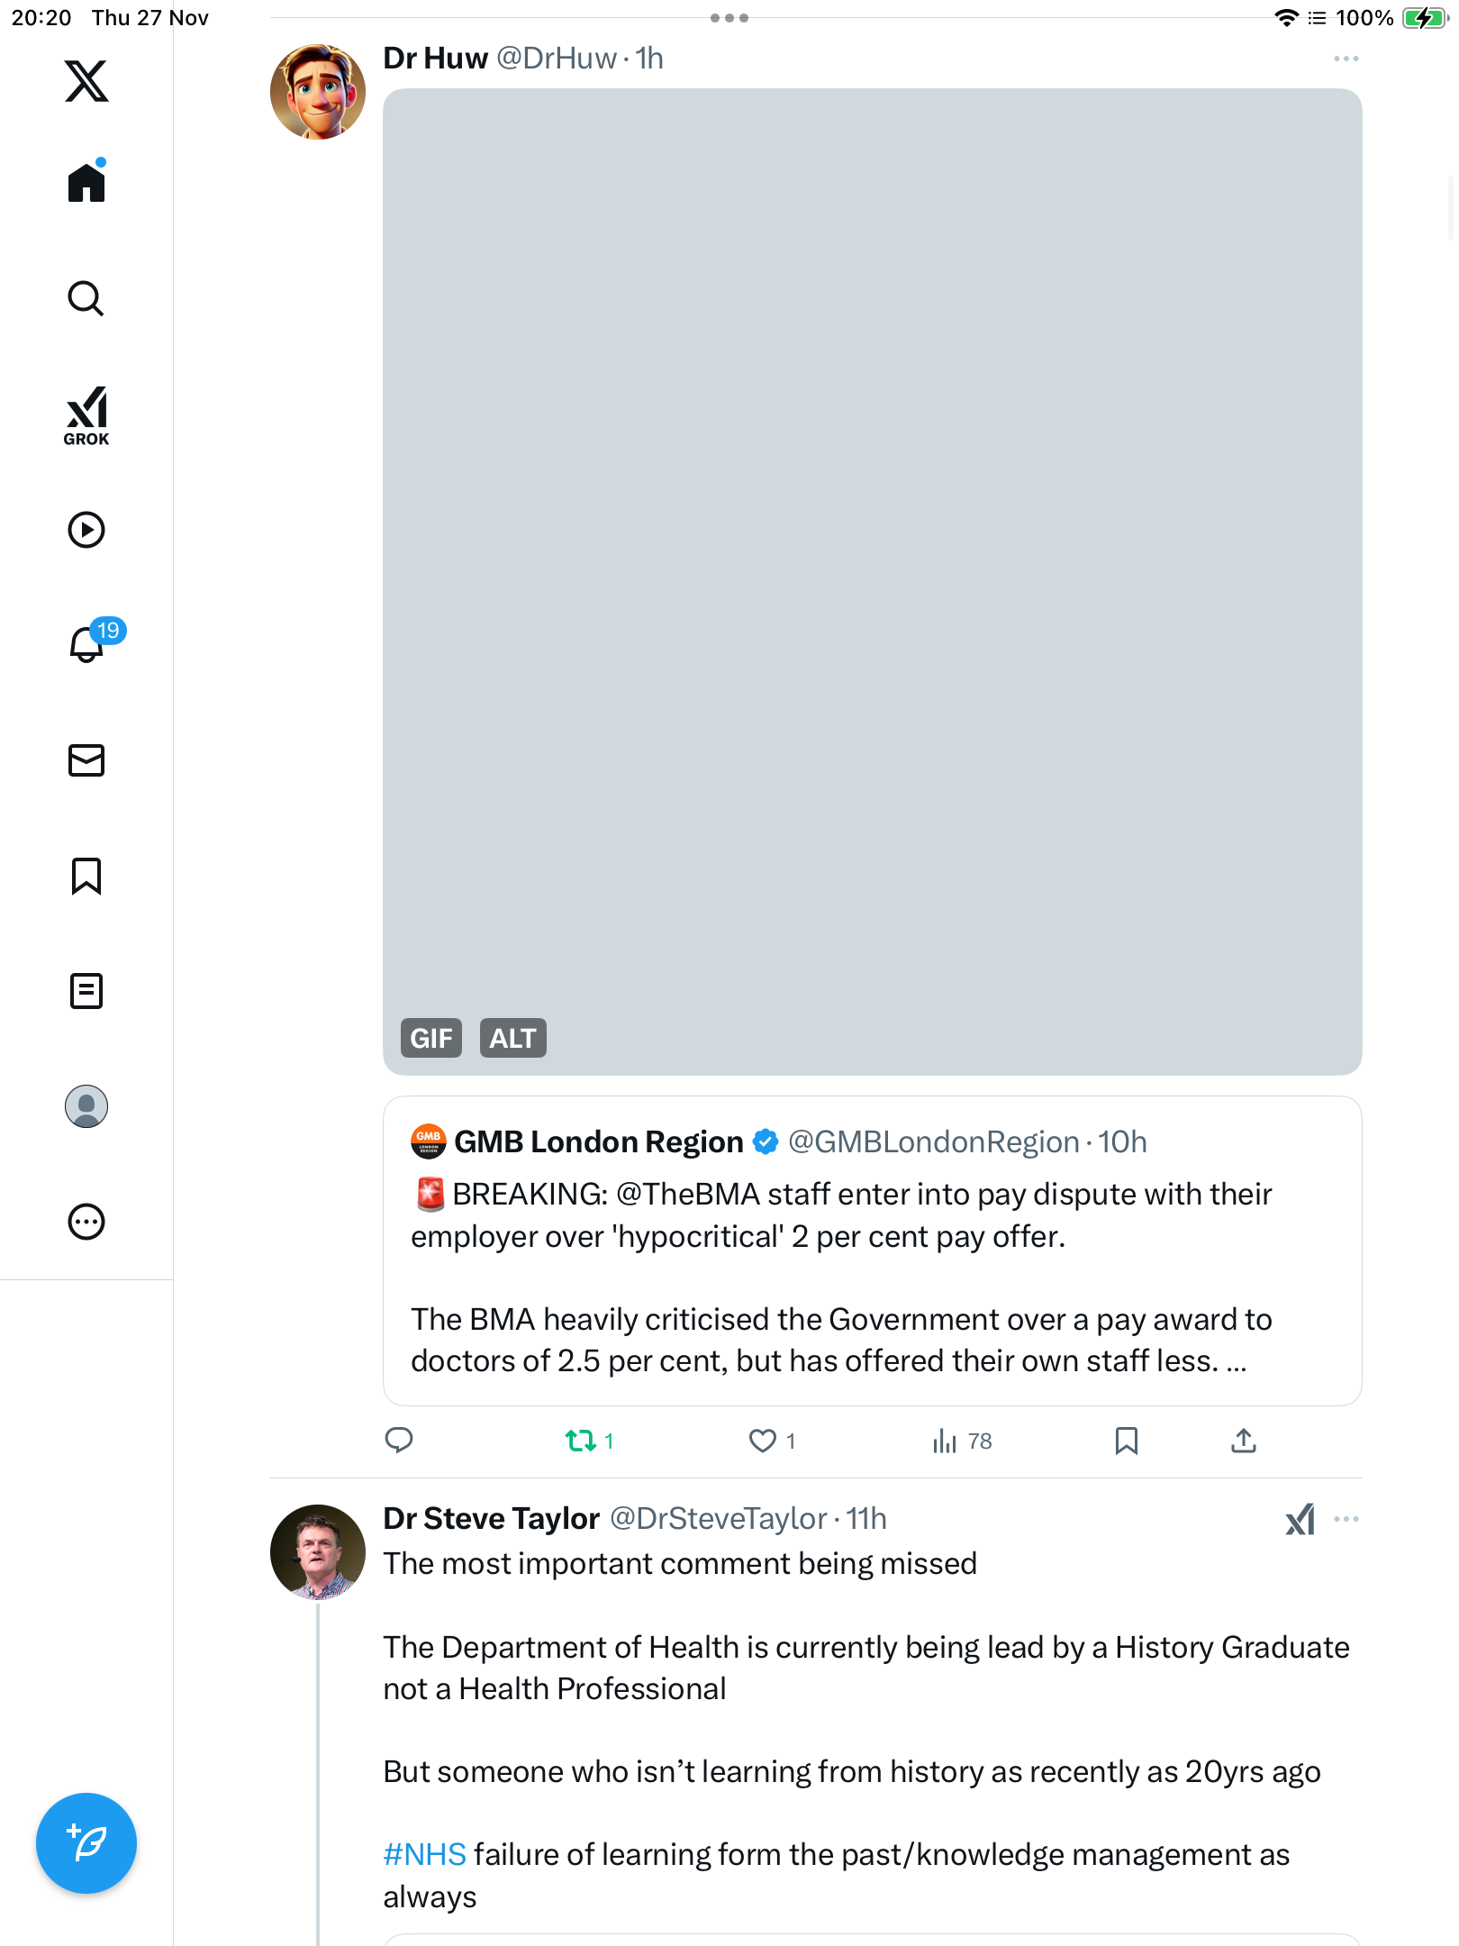Open the three-dot multitasking menu at top
This screenshot has height=1946, width=1459.
(x=729, y=18)
